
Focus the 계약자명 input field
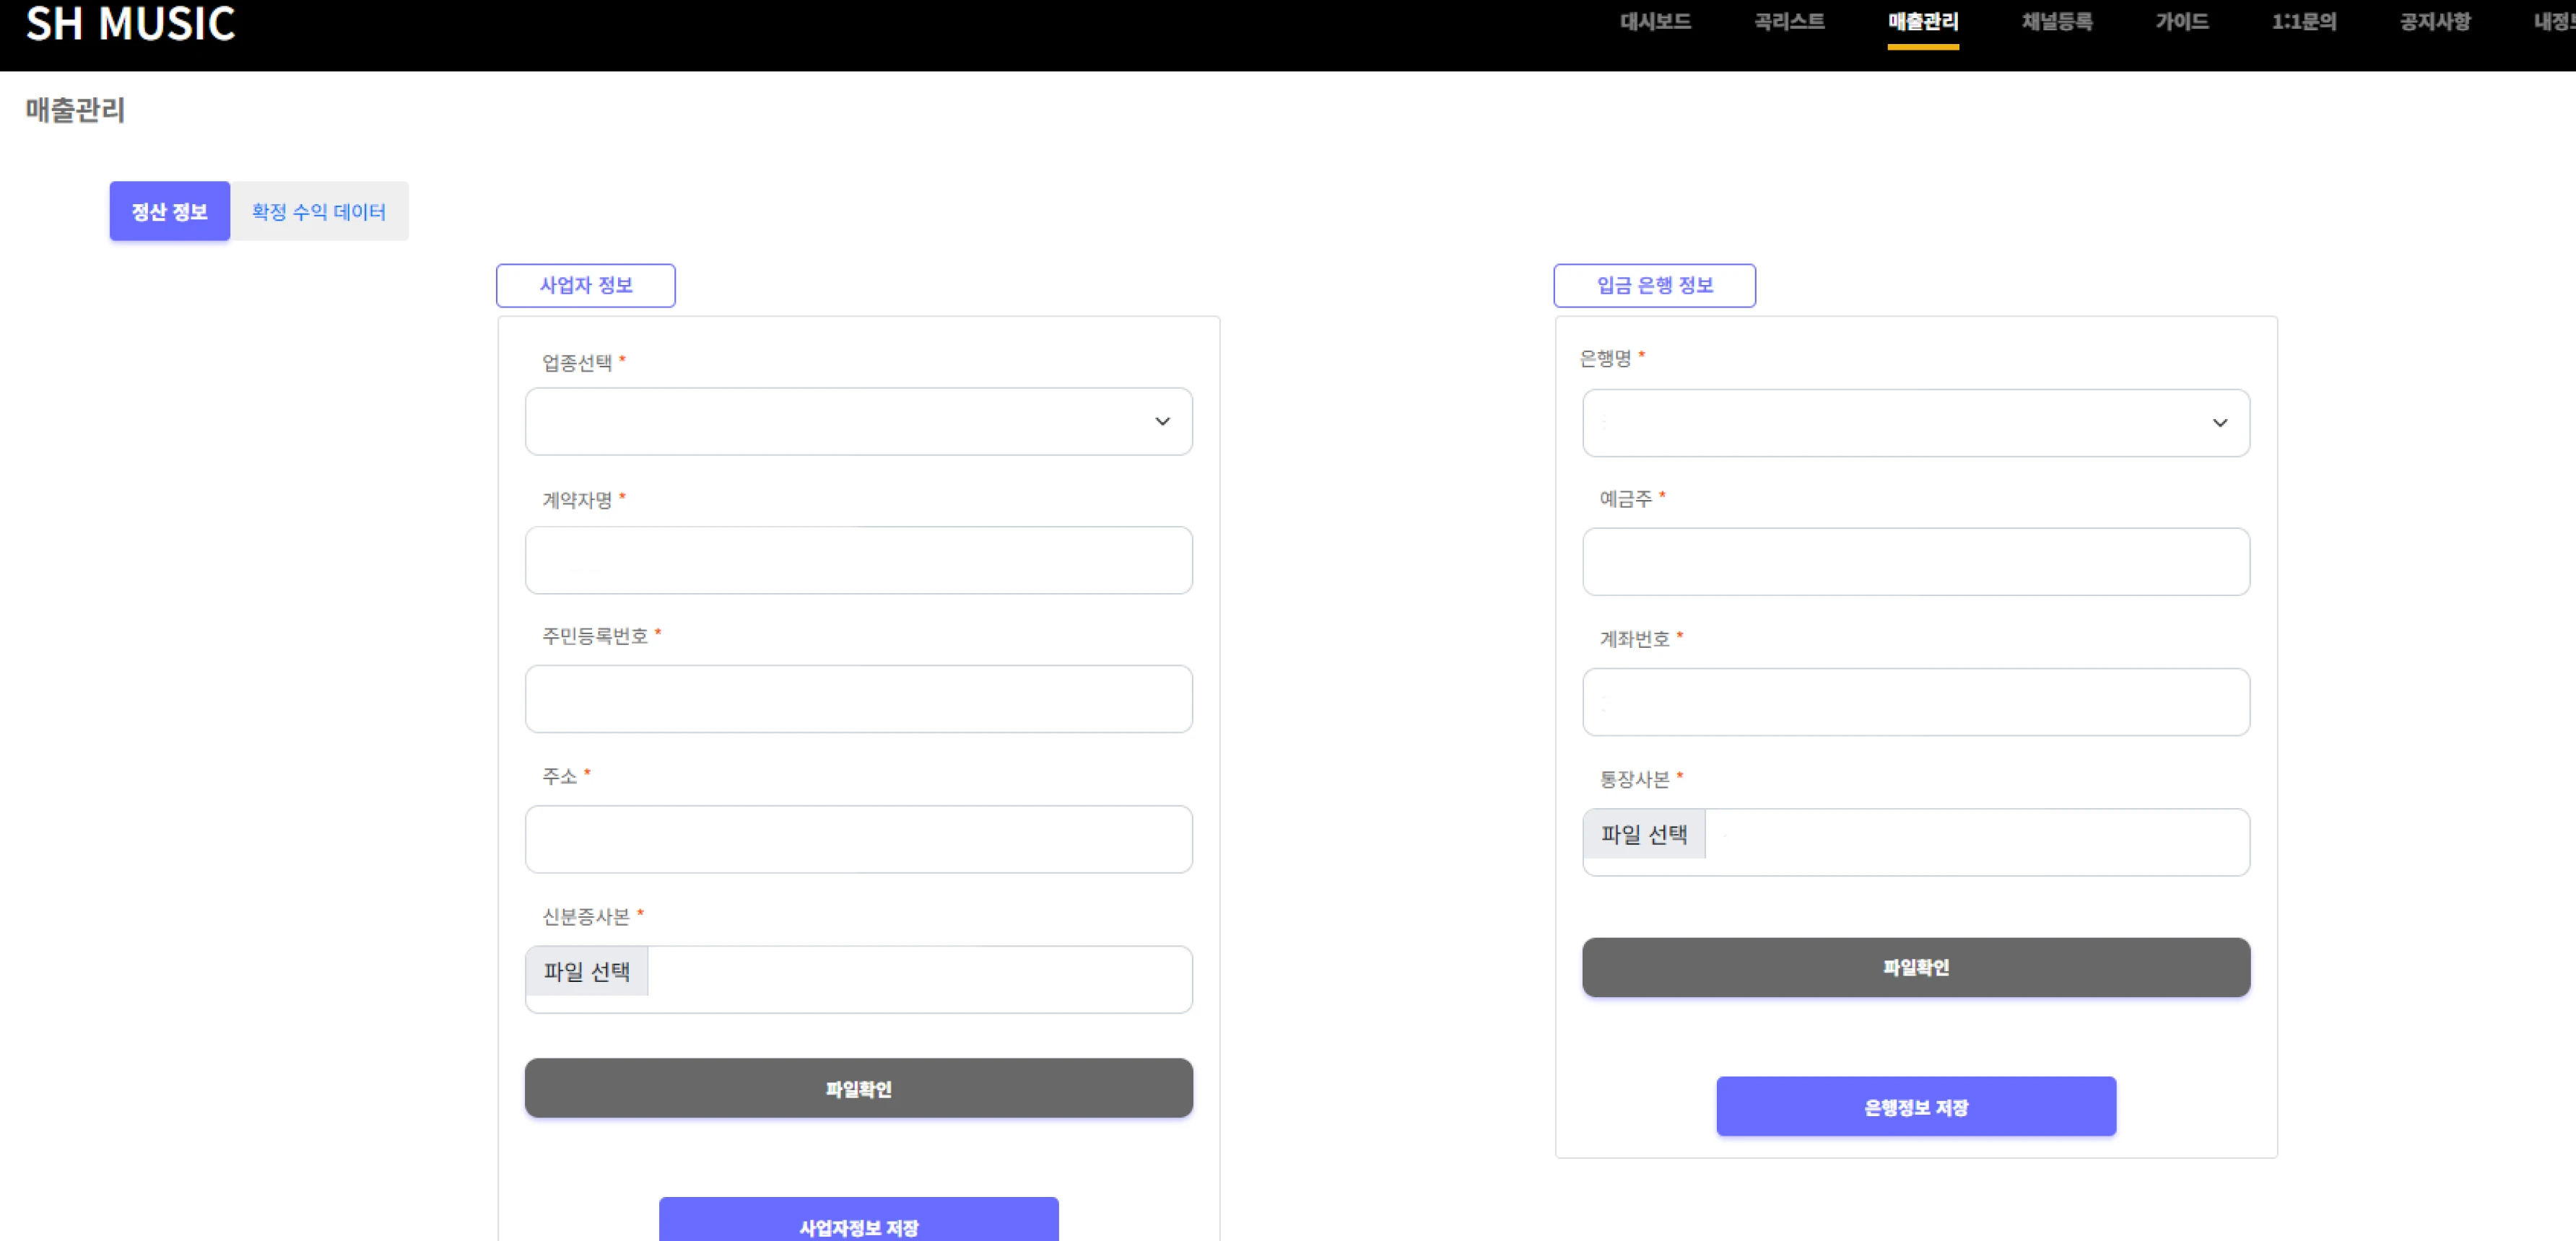point(858,561)
